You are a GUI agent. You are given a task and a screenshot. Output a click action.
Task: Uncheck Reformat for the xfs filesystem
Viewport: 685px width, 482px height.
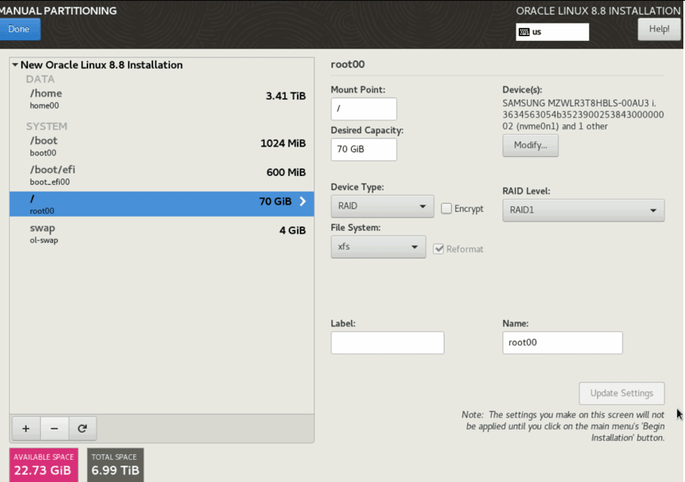point(439,249)
